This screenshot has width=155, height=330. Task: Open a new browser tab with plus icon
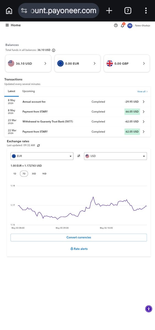(109, 10)
